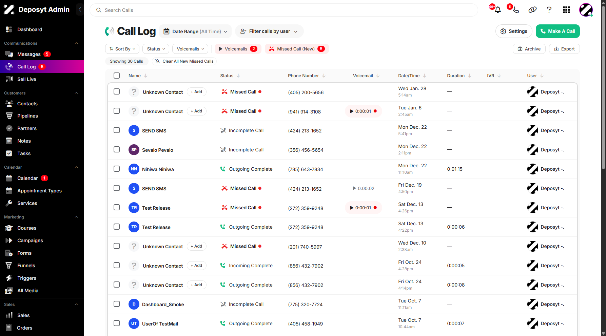Viewport: 606px width, 336px height.
Task: Open the Status filter dropdown
Action: coord(156,49)
